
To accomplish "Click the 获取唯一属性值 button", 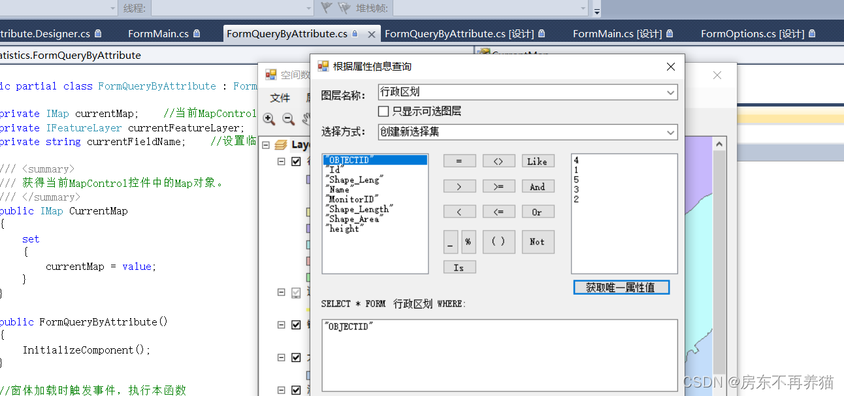I will [x=621, y=288].
